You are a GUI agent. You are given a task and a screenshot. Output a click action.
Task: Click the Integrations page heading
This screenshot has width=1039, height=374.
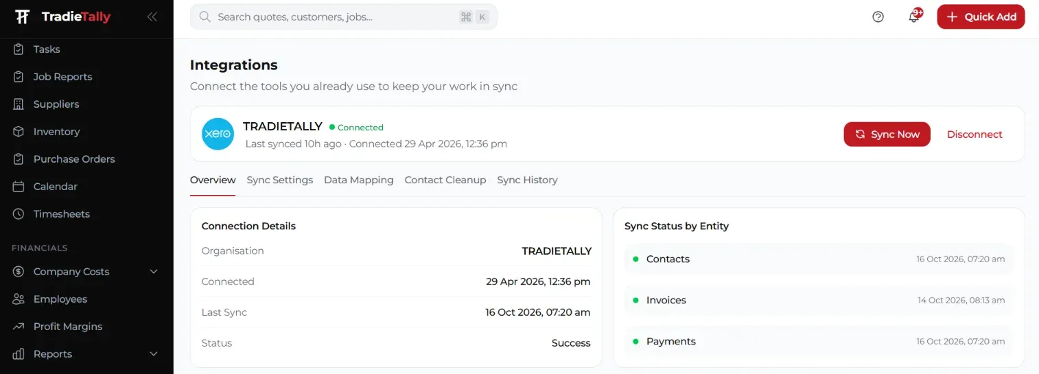pos(234,65)
